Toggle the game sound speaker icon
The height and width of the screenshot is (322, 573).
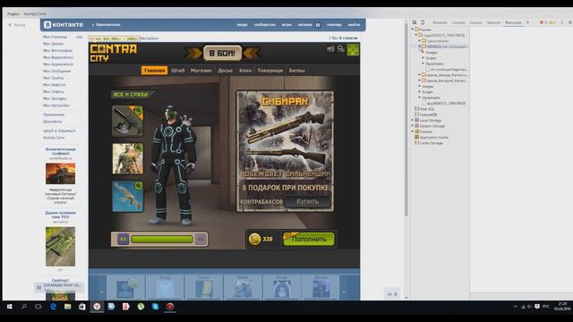click(330, 48)
